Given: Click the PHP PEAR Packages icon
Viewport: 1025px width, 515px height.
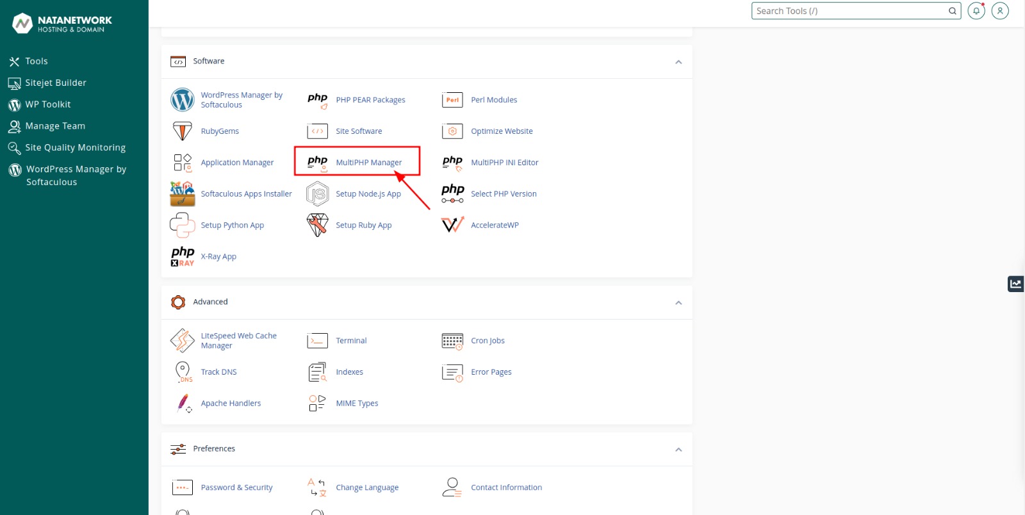Looking at the screenshot, I should 318,100.
